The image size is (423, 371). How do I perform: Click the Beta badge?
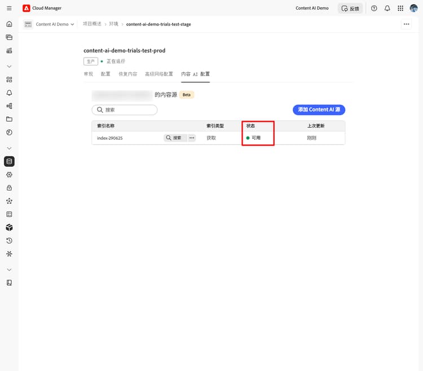(x=187, y=95)
